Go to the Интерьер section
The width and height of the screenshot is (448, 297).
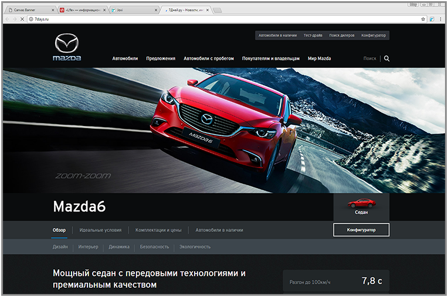[88, 247]
